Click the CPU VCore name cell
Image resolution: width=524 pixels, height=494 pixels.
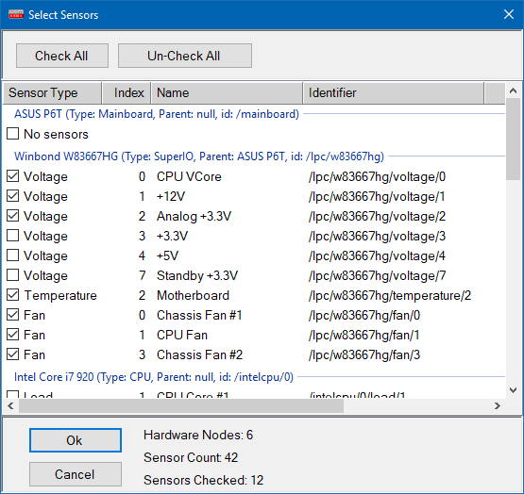(x=189, y=176)
